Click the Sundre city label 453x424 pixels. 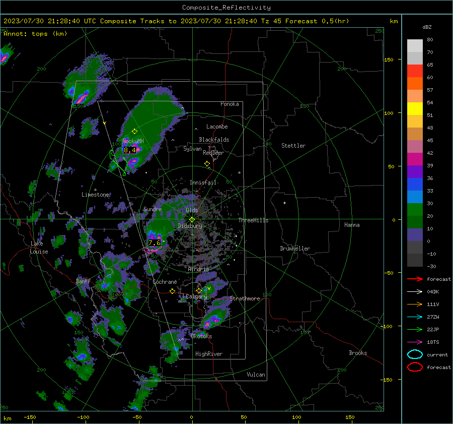153,209
